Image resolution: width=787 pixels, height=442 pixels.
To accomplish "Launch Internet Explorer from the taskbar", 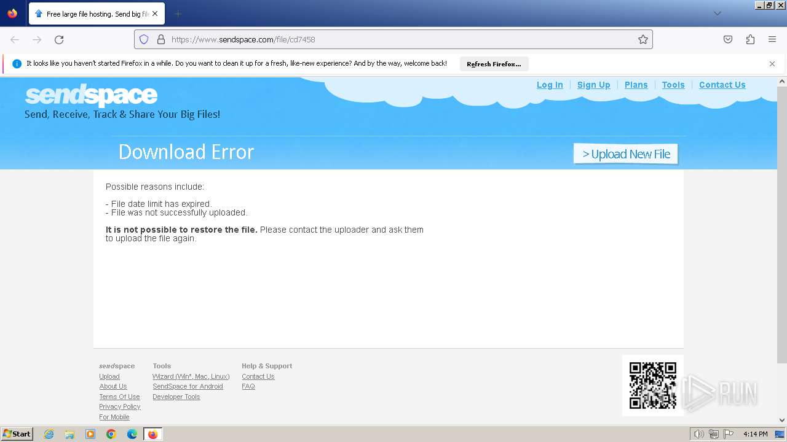I will click(49, 434).
